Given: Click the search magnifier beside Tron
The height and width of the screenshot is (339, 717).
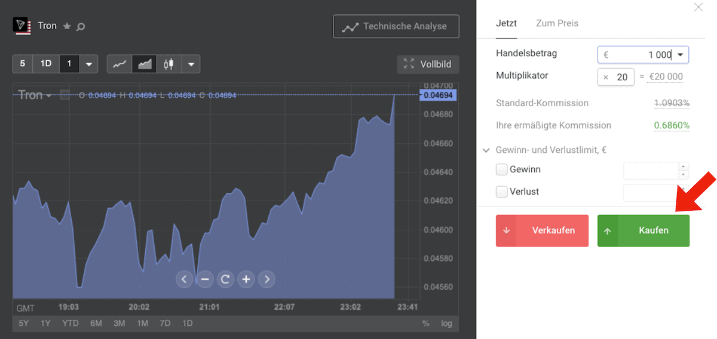Looking at the screenshot, I should coord(81,26).
